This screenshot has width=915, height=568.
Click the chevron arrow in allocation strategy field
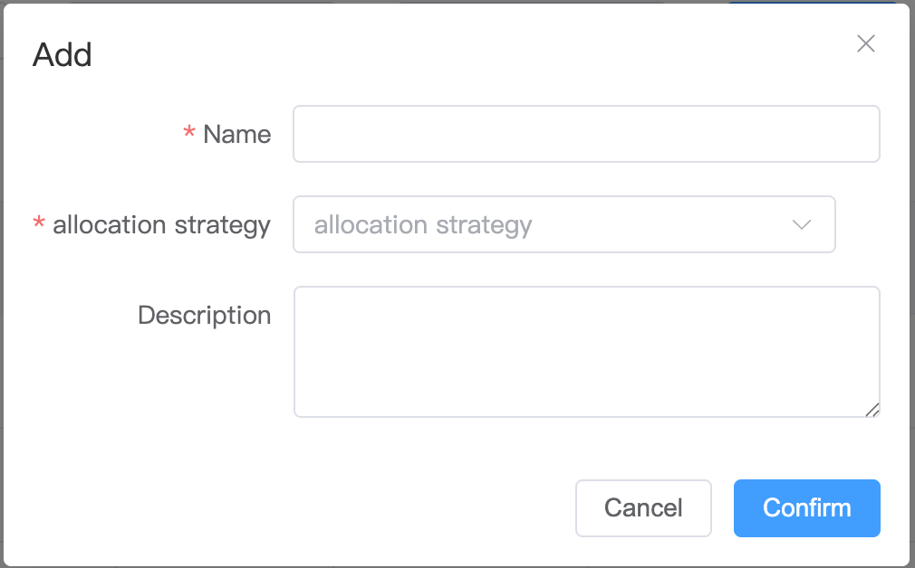tap(801, 225)
